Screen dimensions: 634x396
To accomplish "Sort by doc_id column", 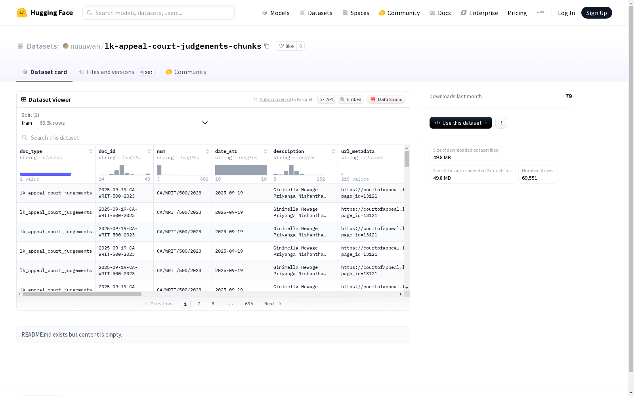I will point(149,151).
